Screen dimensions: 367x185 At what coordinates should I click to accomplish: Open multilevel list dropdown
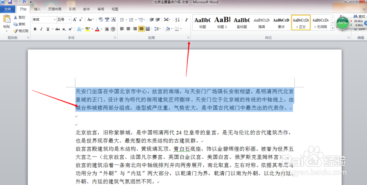[x=142, y=20]
